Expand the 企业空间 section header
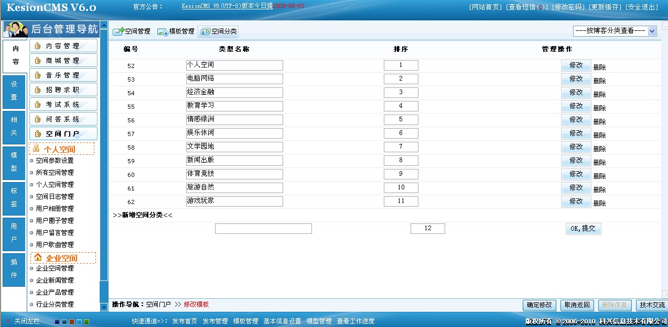The height and width of the screenshot is (327, 668). click(63, 257)
